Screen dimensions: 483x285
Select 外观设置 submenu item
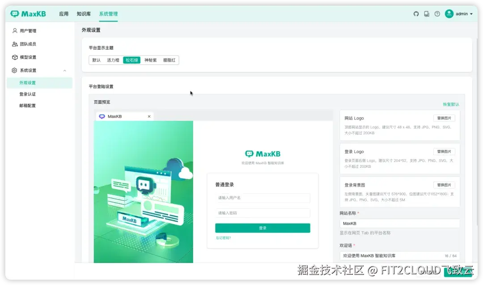pyautogui.click(x=39, y=83)
